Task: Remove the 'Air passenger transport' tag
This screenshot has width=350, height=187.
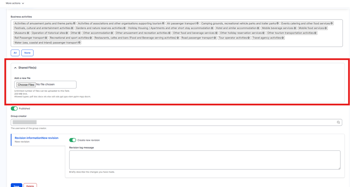Action: (197, 23)
